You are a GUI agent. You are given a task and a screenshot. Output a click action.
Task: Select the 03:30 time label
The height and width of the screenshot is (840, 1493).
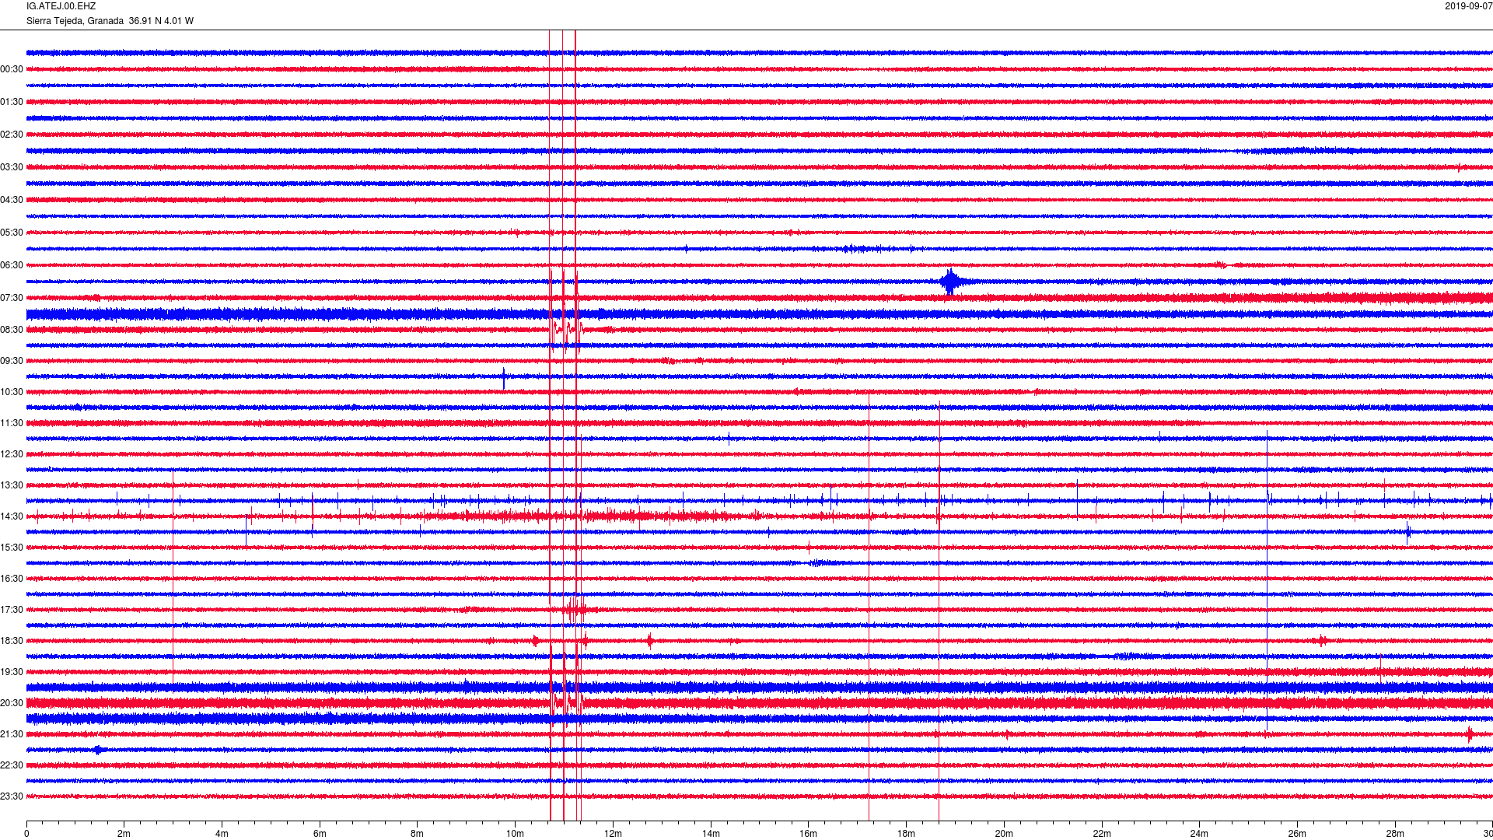coord(12,167)
